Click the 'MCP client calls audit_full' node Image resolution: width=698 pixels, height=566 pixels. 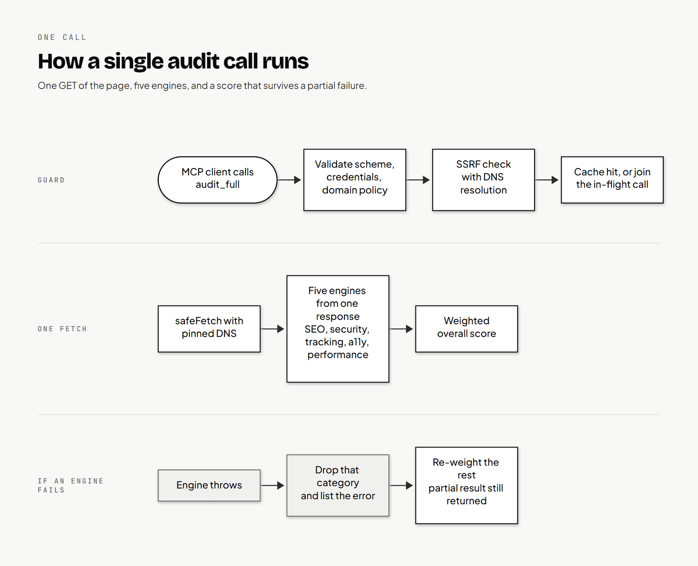point(217,180)
